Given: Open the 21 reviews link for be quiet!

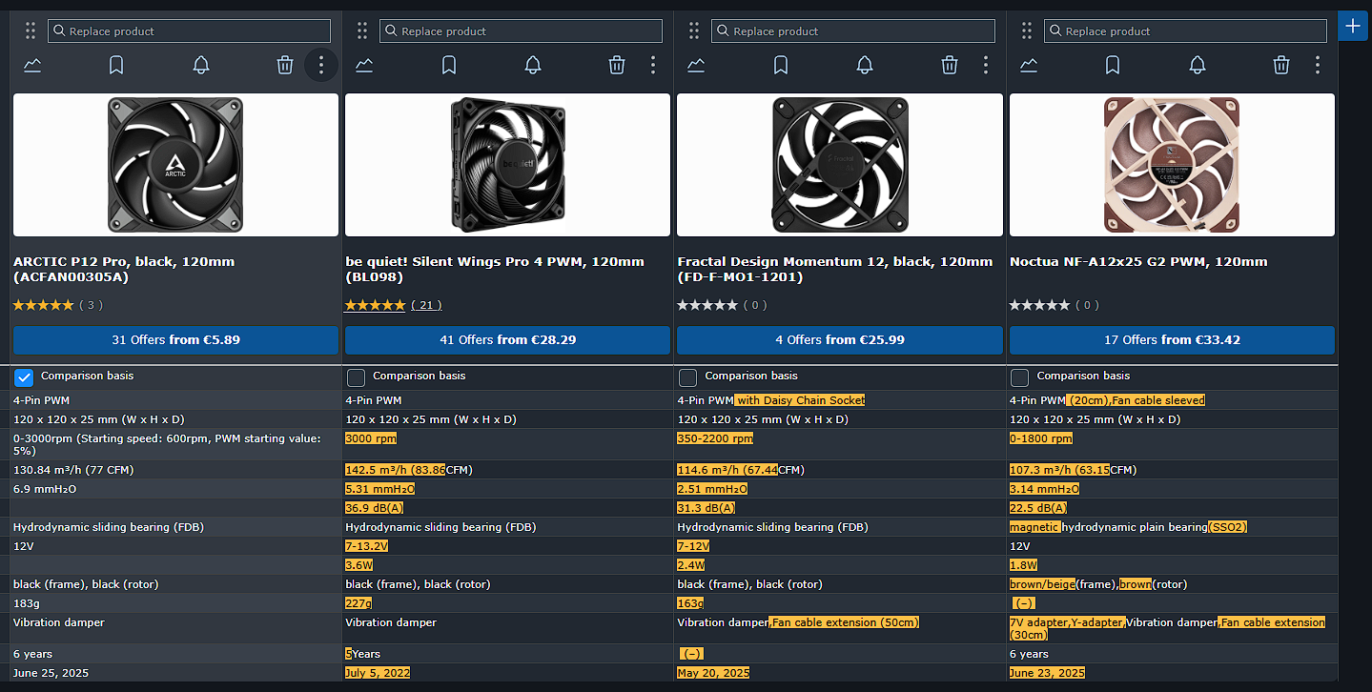Looking at the screenshot, I should point(425,305).
